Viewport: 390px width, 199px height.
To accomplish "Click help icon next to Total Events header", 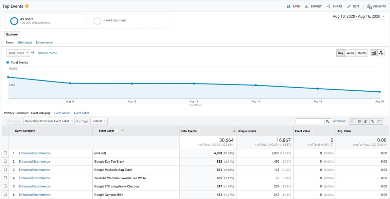I will click(200, 131).
